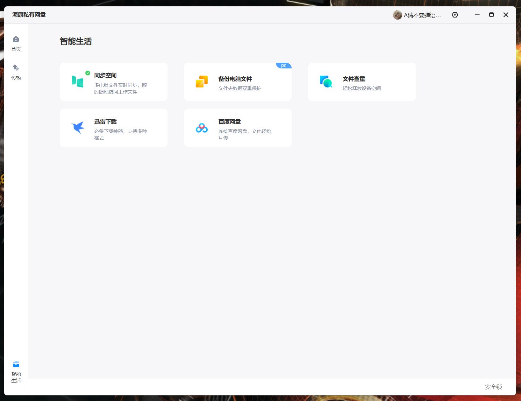Select the 智能生活 sidebar icon
This screenshot has width=521, height=401.
[x=16, y=364]
